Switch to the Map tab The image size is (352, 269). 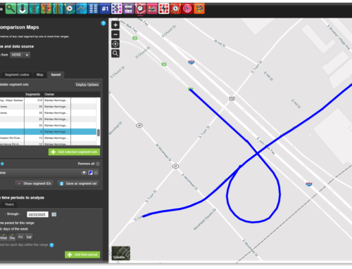40,74
